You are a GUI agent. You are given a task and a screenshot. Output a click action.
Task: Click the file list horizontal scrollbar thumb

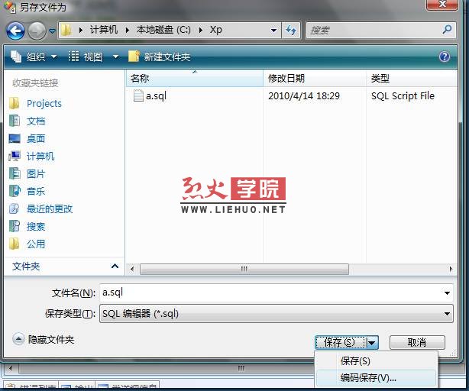[244, 269]
